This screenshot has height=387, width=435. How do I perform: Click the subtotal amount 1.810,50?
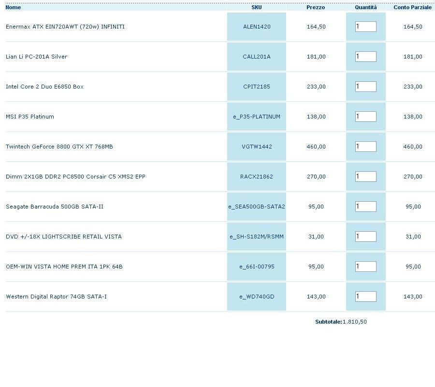tap(355, 322)
